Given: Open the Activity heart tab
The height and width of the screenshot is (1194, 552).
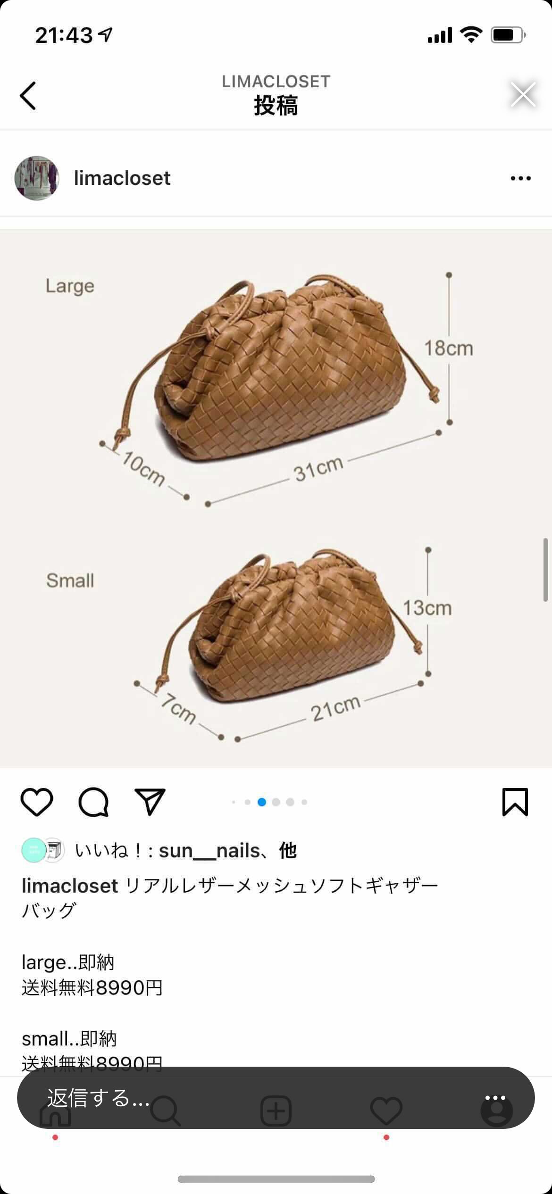Looking at the screenshot, I should coord(386,1111).
